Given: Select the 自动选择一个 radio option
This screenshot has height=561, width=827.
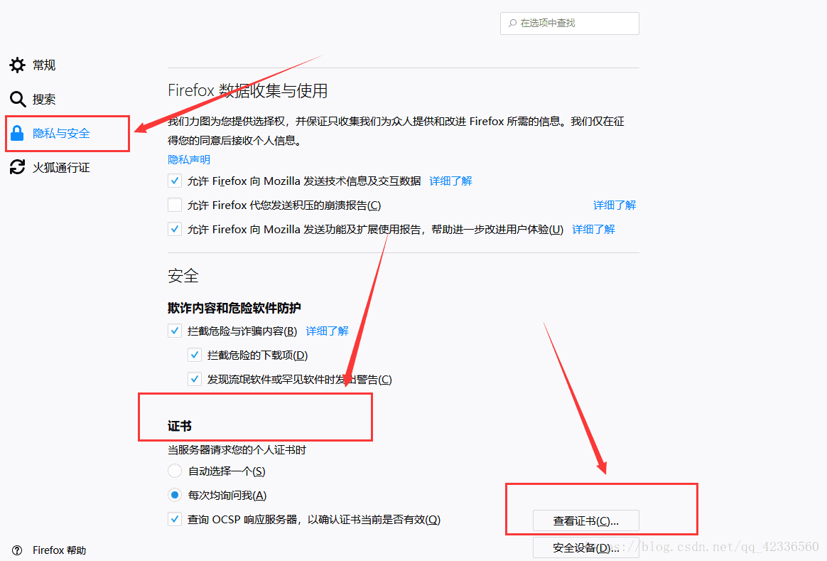Looking at the screenshot, I should 175,471.
